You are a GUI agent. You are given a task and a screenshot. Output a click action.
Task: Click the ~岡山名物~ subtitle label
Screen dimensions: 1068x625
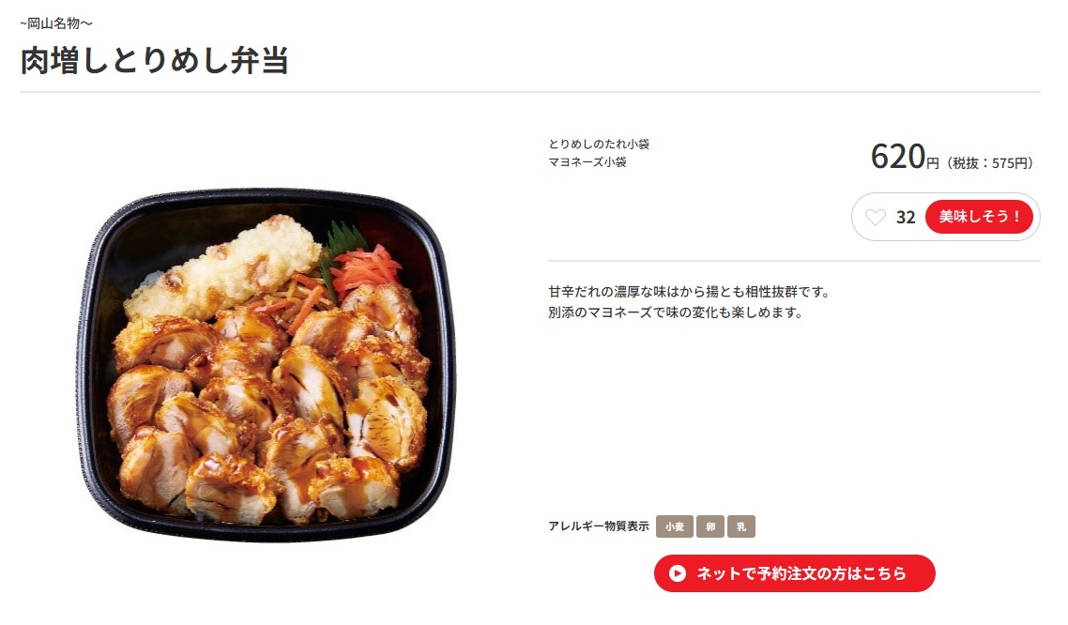(56, 23)
